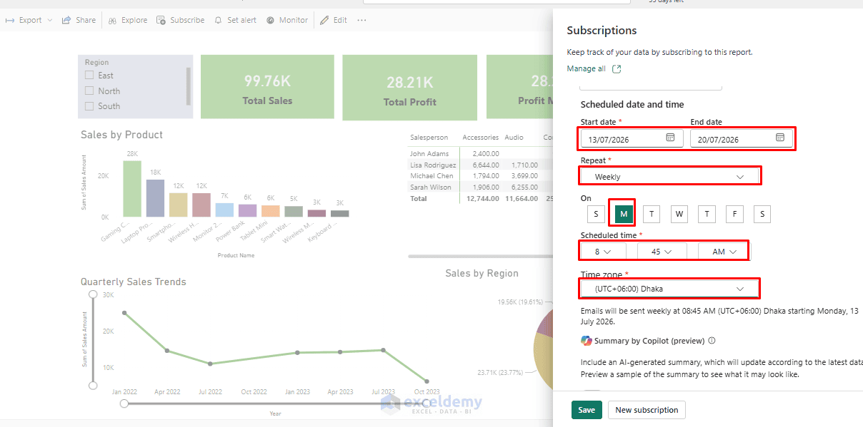
Task: Click the New subscription button
Action: point(647,410)
